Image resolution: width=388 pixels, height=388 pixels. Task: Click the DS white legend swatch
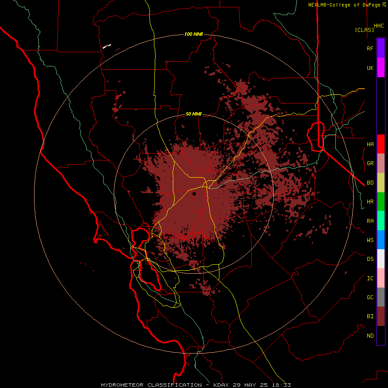(x=381, y=259)
